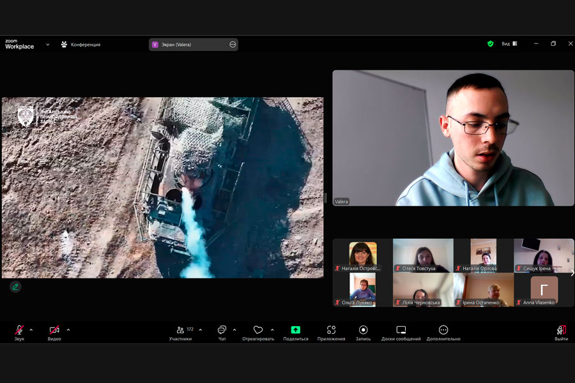Start recording with the Запись button
575x383 pixels.
pos(363,333)
